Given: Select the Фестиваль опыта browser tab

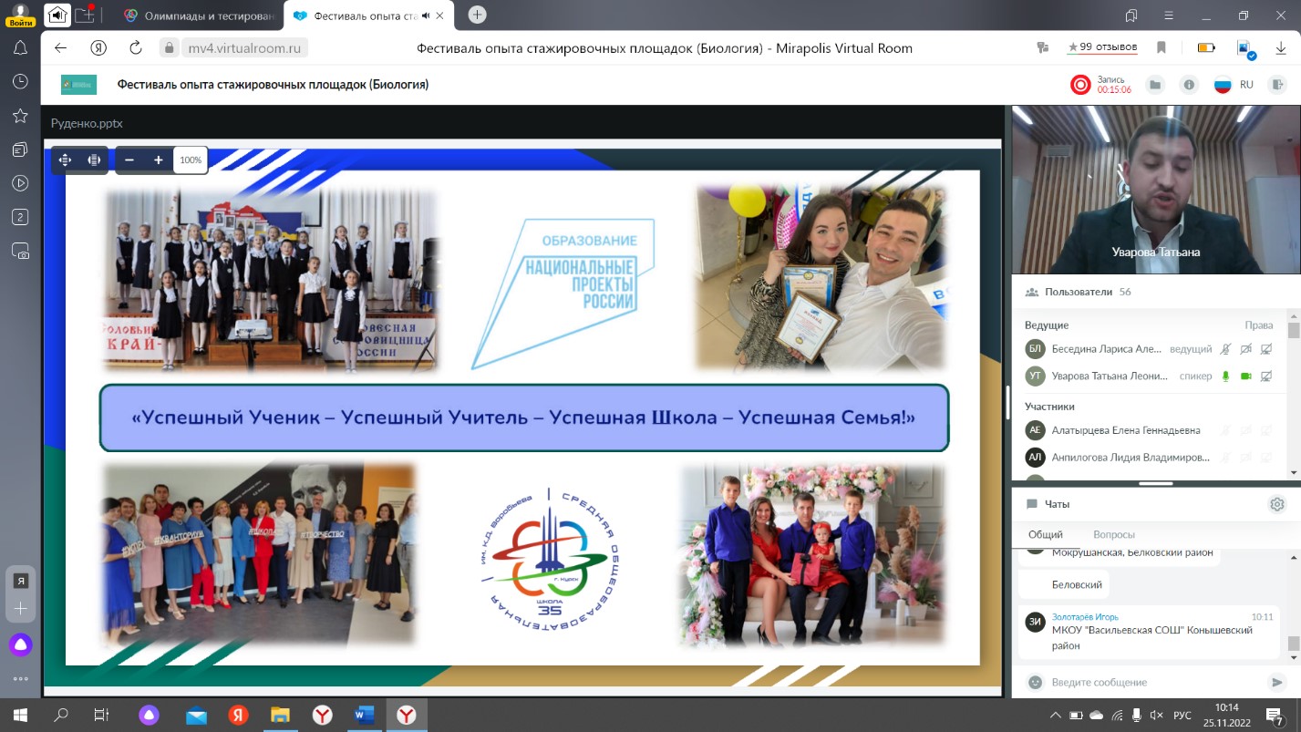Looking at the screenshot, I should pyautogui.click(x=367, y=15).
